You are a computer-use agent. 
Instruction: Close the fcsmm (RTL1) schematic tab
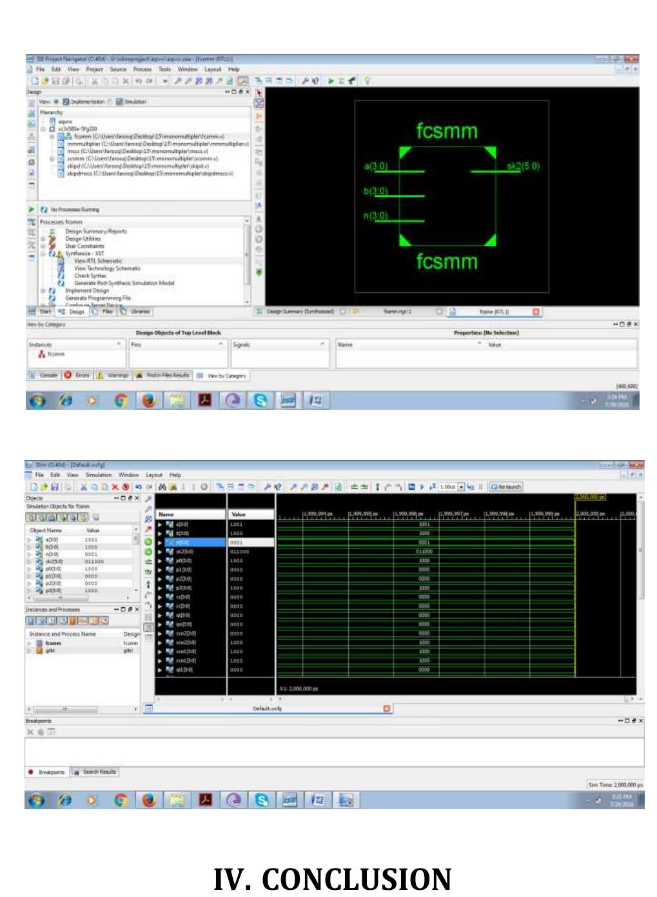point(536,312)
